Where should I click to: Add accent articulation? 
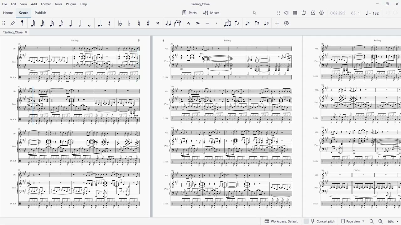coord(198,23)
